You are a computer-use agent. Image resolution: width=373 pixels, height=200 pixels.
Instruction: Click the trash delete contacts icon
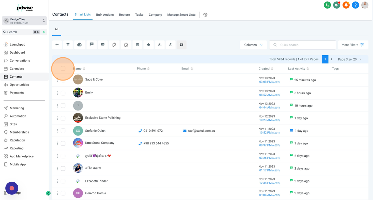[137, 45]
